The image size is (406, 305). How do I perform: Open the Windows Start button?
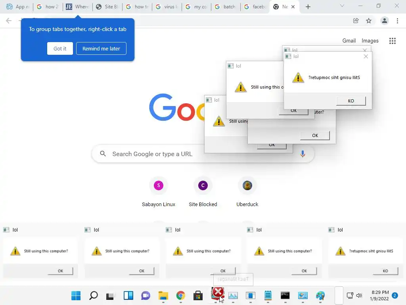[x=76, y=295]
